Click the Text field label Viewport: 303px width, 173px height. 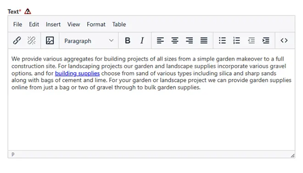point(13,11)
